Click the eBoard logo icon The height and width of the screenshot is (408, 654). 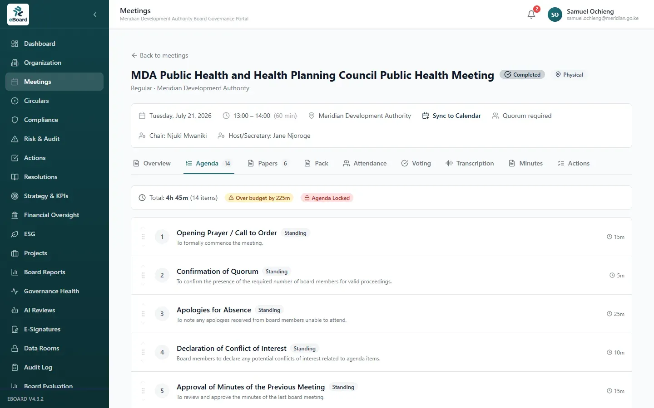click(x=18, y=15)
